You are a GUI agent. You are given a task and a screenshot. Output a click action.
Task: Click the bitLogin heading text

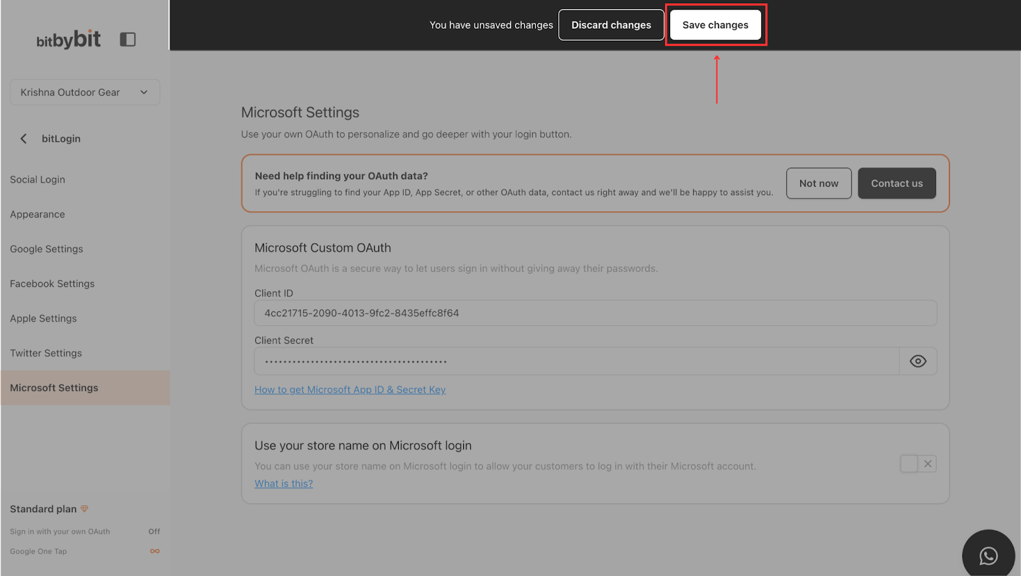tap(61, 138)
